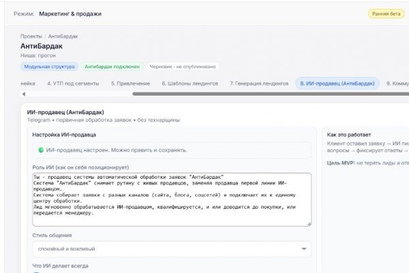
Task: Click the 'Цель MVP' text line
Action: pyautogui.click(x=368, y=163)
